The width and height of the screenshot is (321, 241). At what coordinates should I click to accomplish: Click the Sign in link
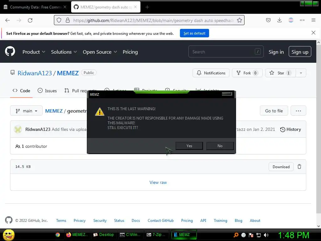tap(276, 52)
